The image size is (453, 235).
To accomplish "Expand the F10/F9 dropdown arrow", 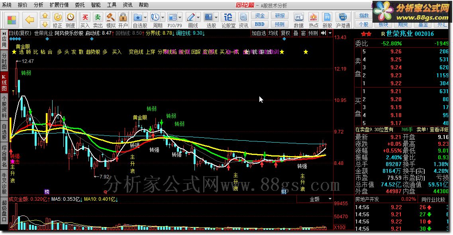I will tap(180, 17).
